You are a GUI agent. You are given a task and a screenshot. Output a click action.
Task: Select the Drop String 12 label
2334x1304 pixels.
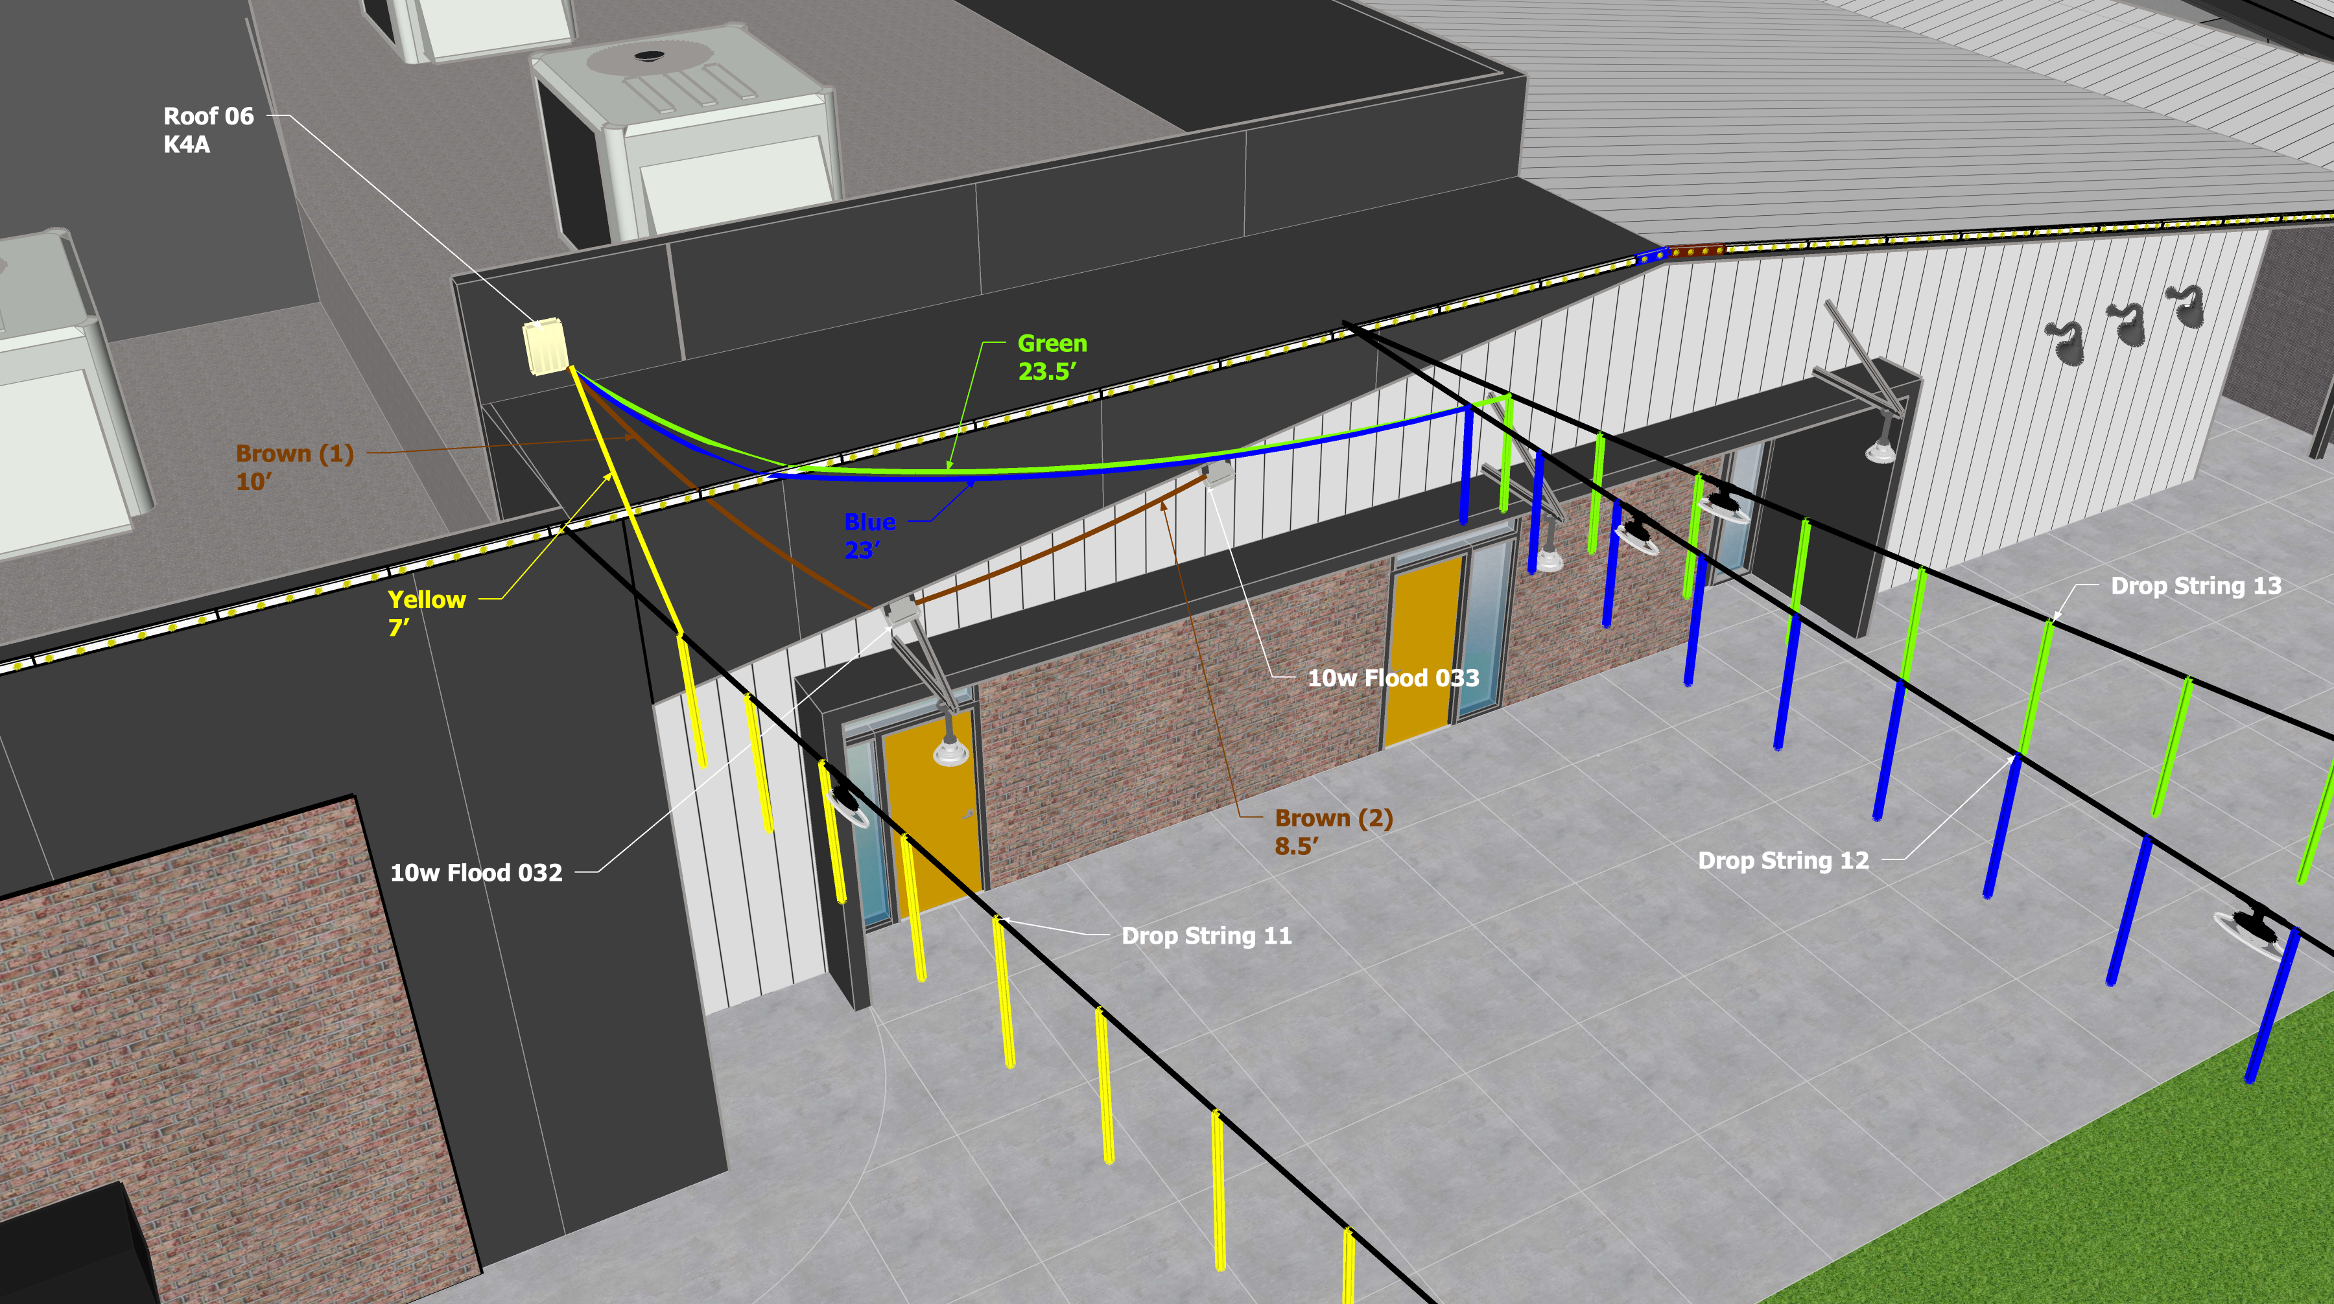[1782, 860]
